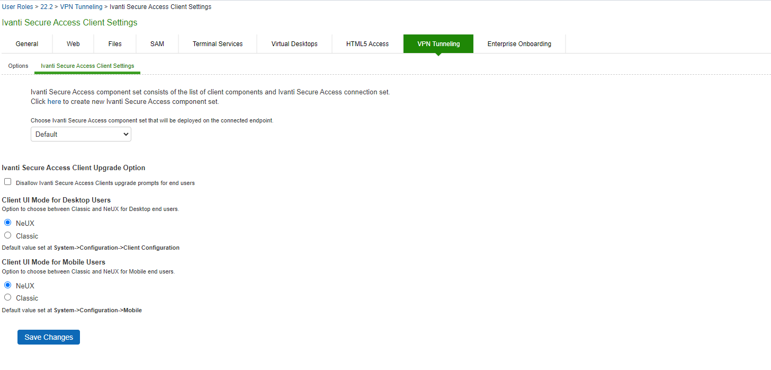Select the HTML5 Access tab
This screenshot has width=771, height=370.
(x=367, y=44)
